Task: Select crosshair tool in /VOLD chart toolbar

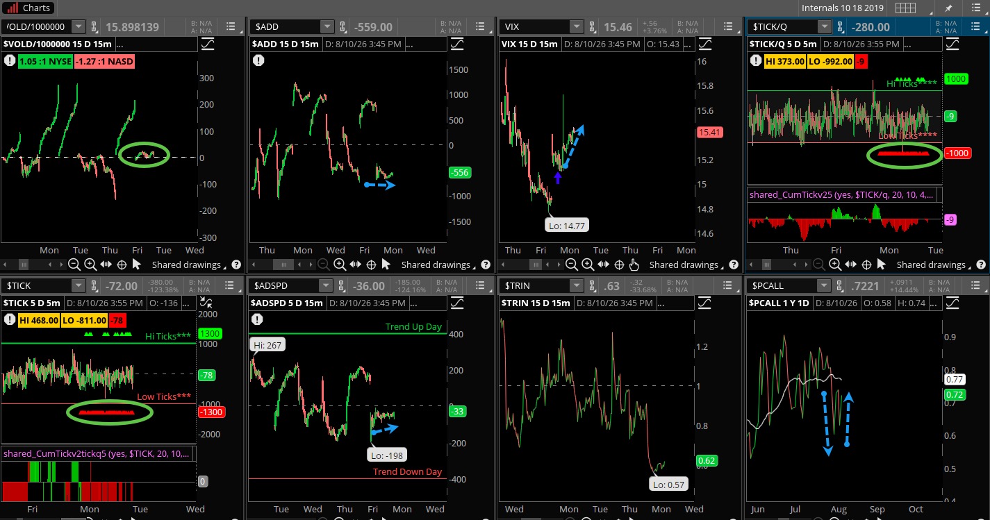Action: click(x=122, y=265)
